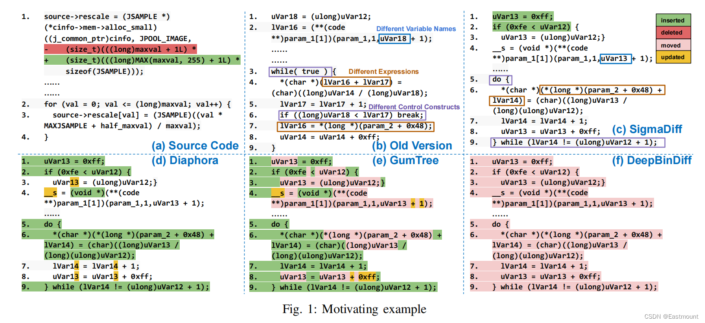The image size is (705, 323).
Task: Select the "(f) DeepBinDiff" panel title
Action: pyautogui.click(x=651, y=161)
